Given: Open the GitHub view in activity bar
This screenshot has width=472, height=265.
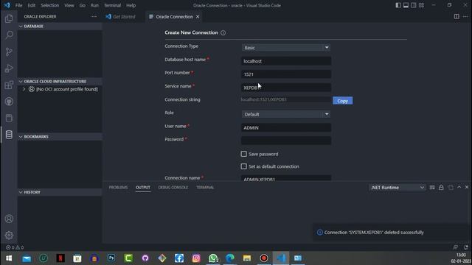Looking at the screenshot, I should click(x=9, y=102).
